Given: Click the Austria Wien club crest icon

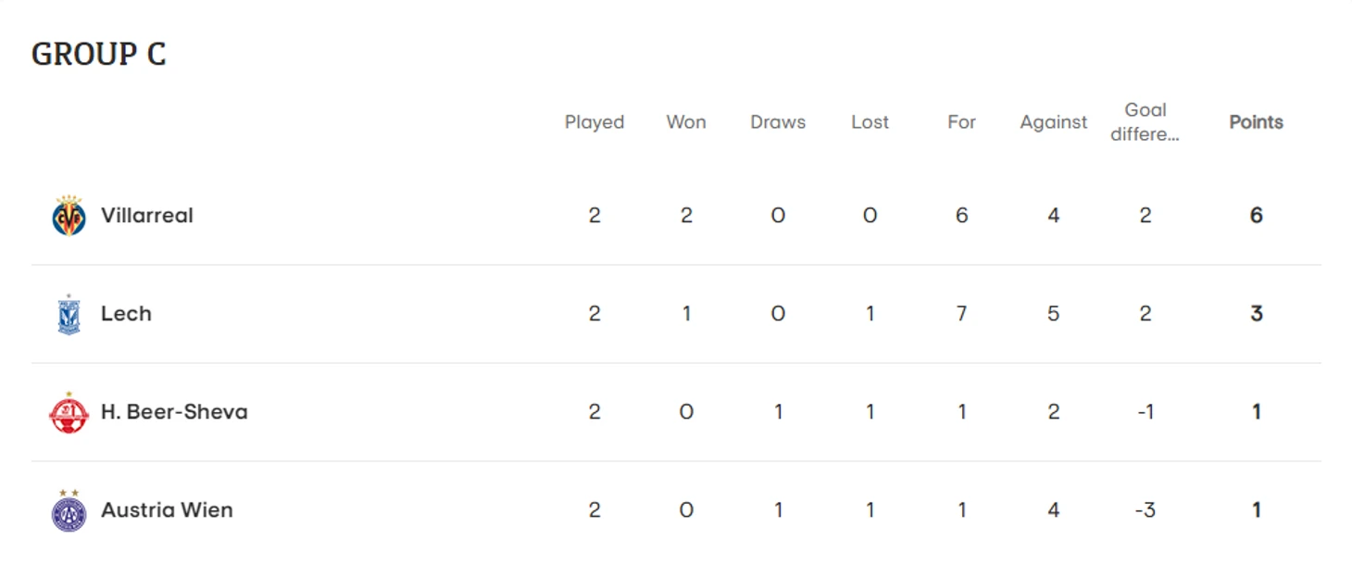Looking at the screenshot, I should point(69,510).
